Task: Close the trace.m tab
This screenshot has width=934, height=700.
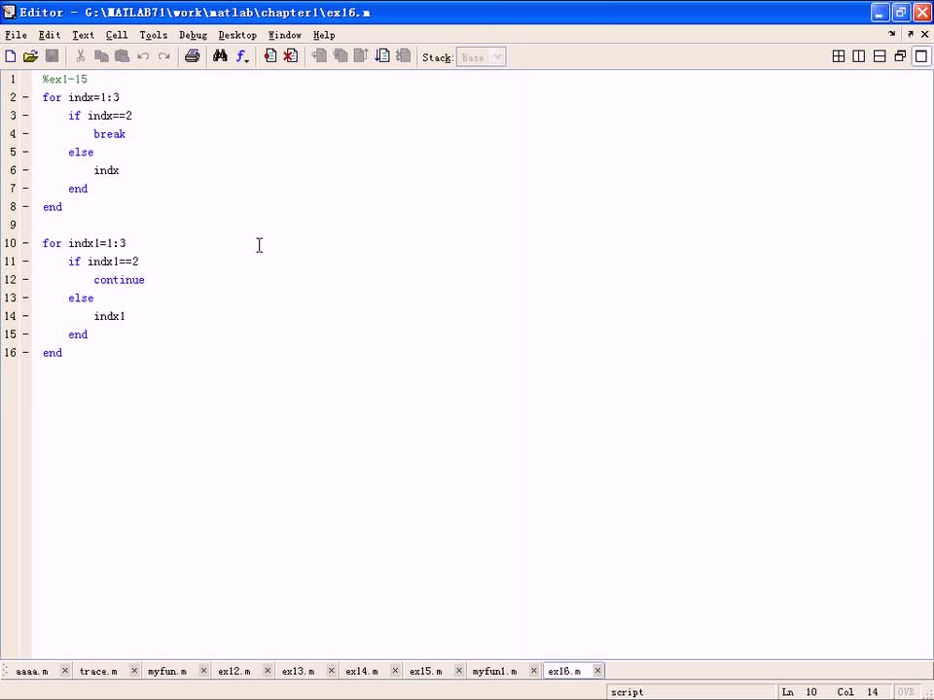Action: [134, 671]
